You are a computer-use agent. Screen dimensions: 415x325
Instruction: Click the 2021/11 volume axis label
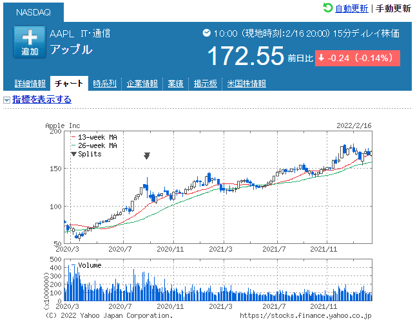(x=323, y=306)
